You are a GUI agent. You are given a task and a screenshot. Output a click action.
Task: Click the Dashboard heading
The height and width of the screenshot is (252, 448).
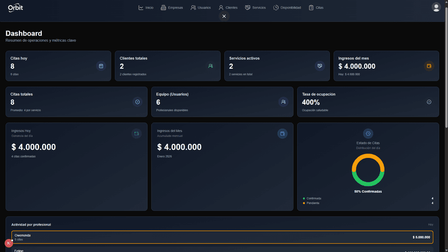[24, 34]
